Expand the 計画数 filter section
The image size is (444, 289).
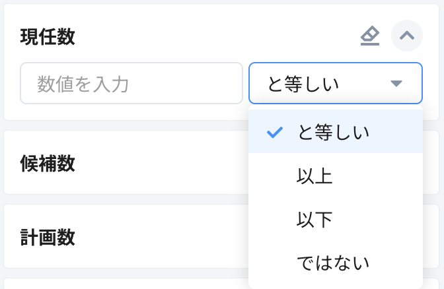pos(126,236)
